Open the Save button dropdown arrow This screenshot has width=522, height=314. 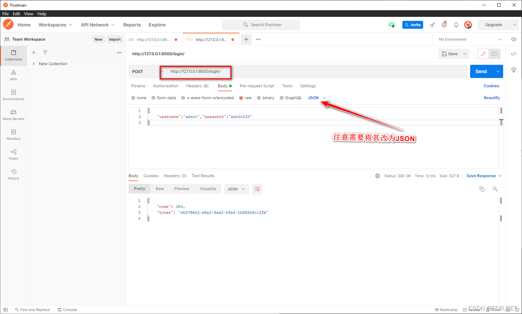point(465,54)
